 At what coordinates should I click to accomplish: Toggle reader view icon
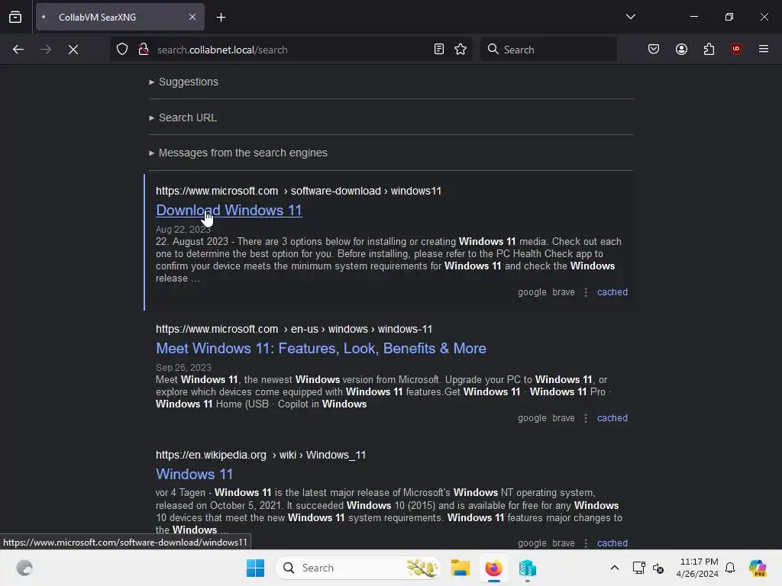439,50
